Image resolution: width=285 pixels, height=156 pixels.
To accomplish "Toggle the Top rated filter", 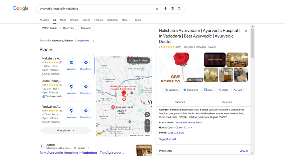I will 86,28.
